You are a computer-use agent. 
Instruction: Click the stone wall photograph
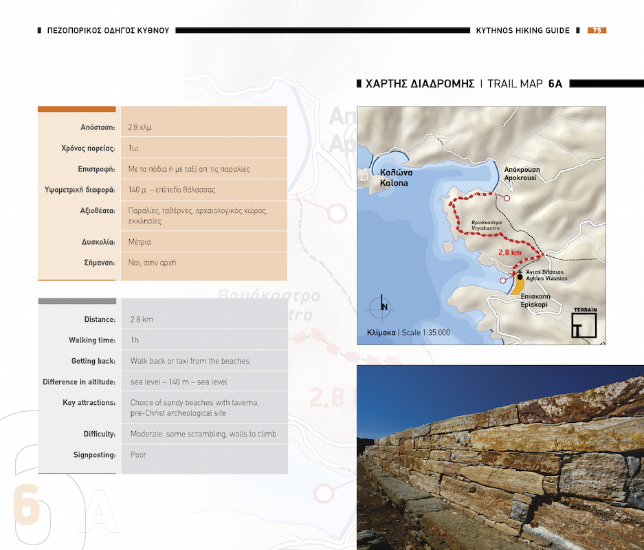[x=500, y=457]
